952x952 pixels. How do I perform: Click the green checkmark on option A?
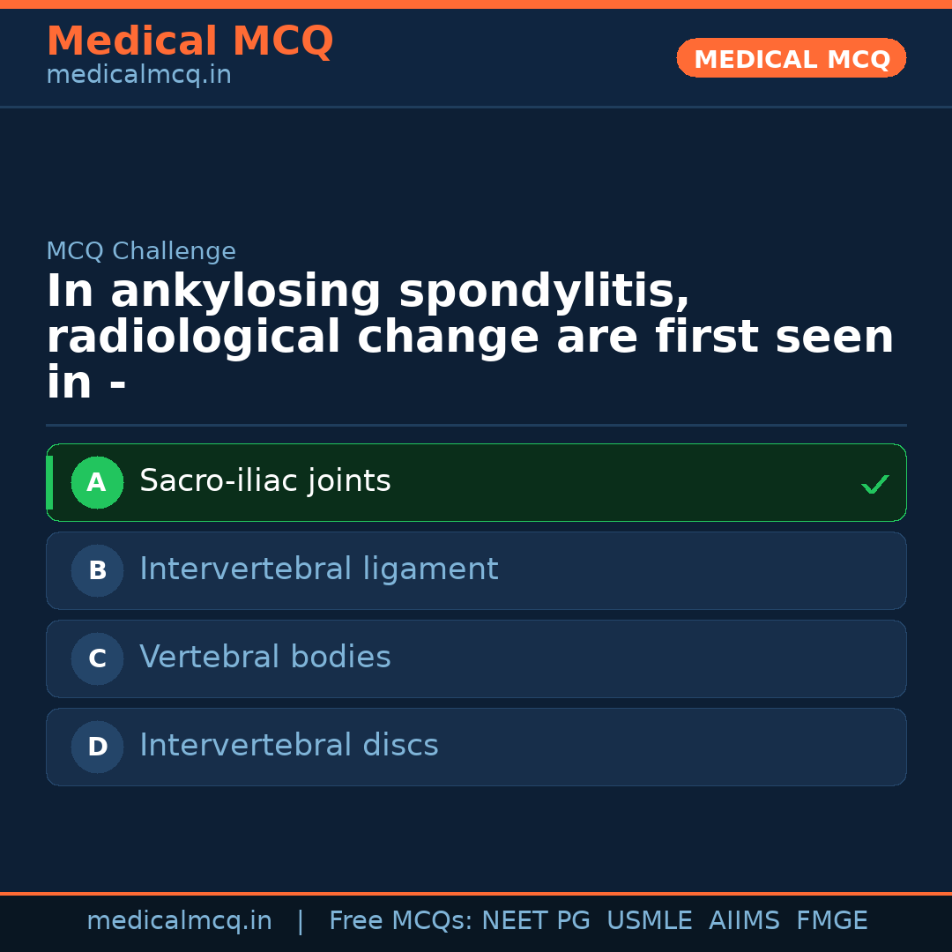click(874, 484)
